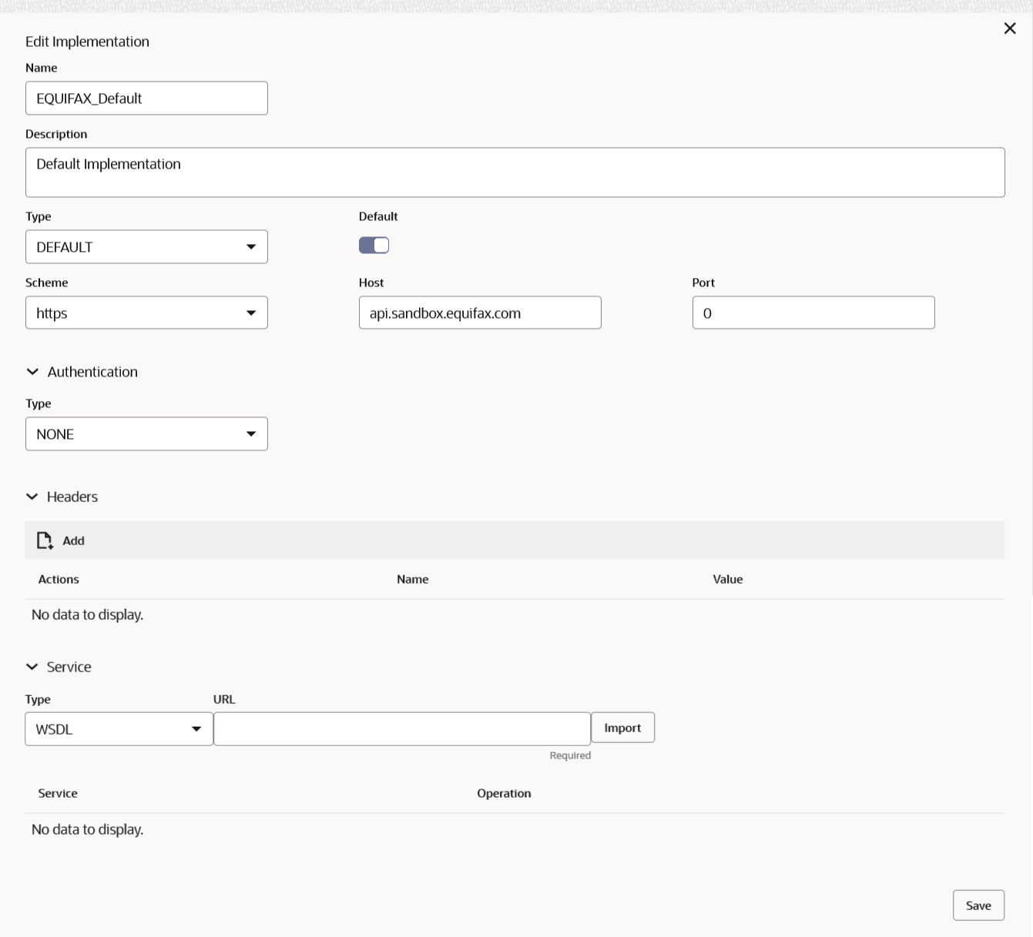Open the implementation Type DEFAULT dropdown

146,247
